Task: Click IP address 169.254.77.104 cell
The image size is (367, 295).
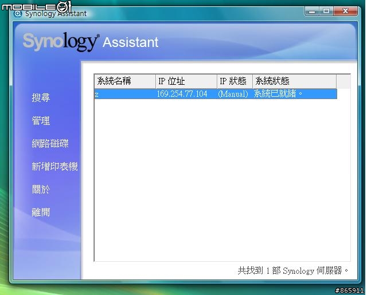Action: [182, 94]
